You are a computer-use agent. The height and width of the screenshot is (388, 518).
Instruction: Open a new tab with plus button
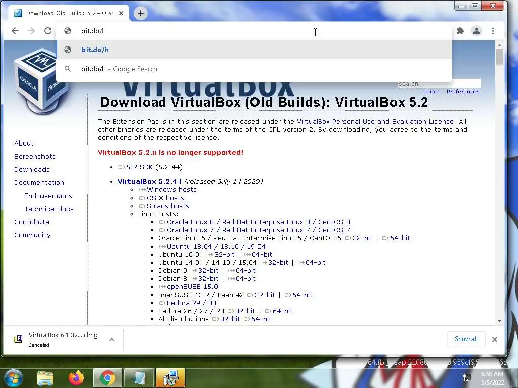point(141,13)
